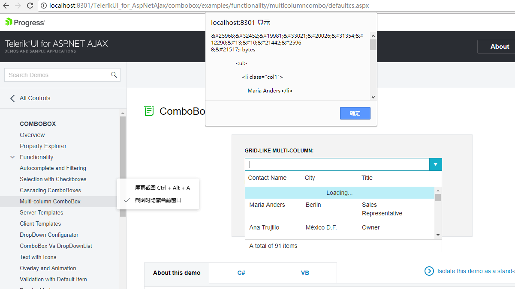Screen dimensions: 515x289
Task: Open the multi-column combobox dropdown arrow
Action: coord(435,164)
